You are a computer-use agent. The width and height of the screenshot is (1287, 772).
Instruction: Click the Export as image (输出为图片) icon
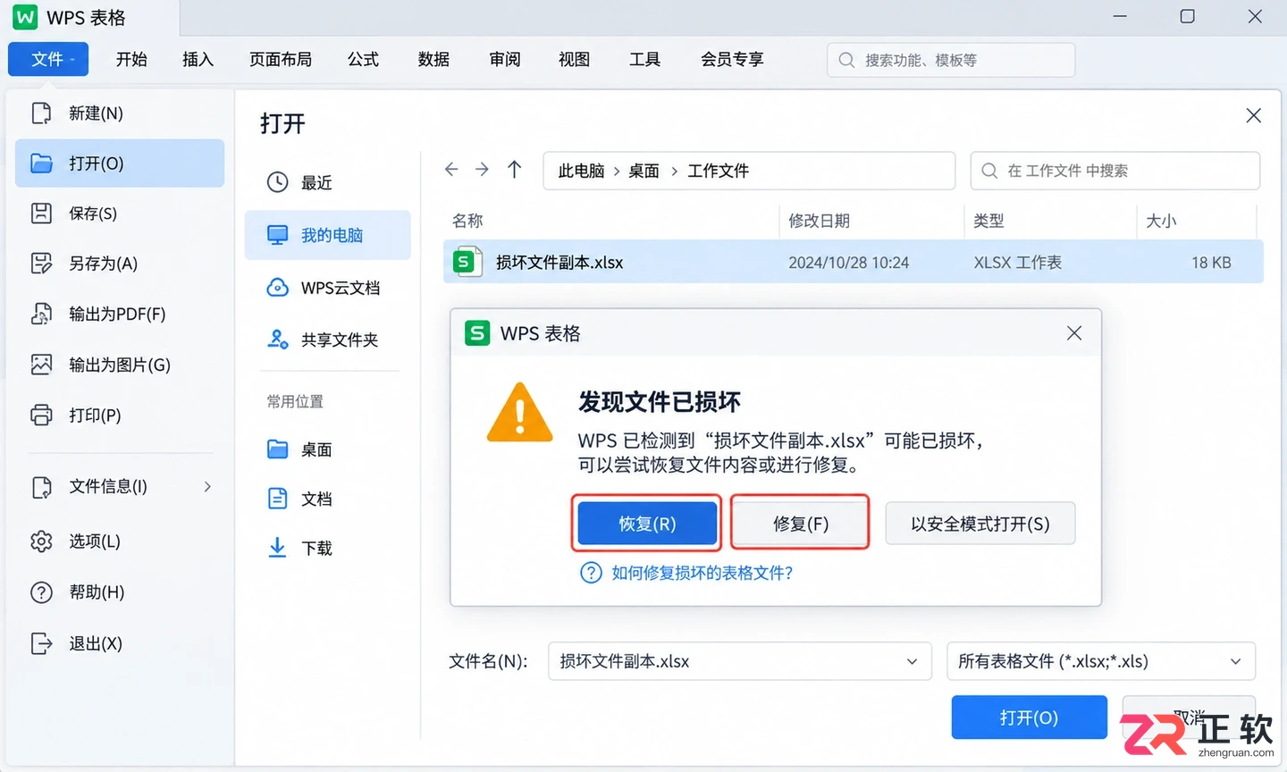click(41, 365)
